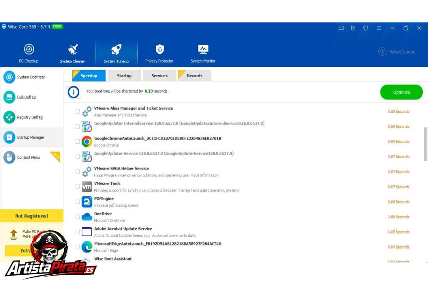Check the MicrosoftEdgeAutoLaunch checkbox

tap(78, 247)
